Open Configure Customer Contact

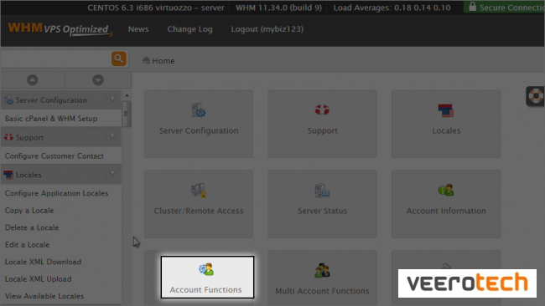coord(54,156)
